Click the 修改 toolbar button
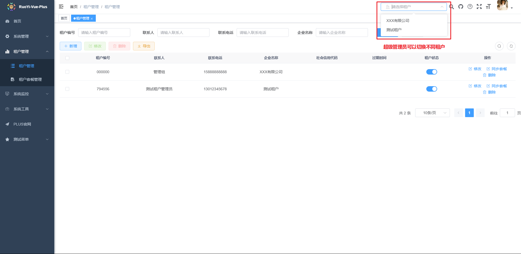The height and width of the screenshot is (254, 521). pyautogui.click(x=95, y=46)
